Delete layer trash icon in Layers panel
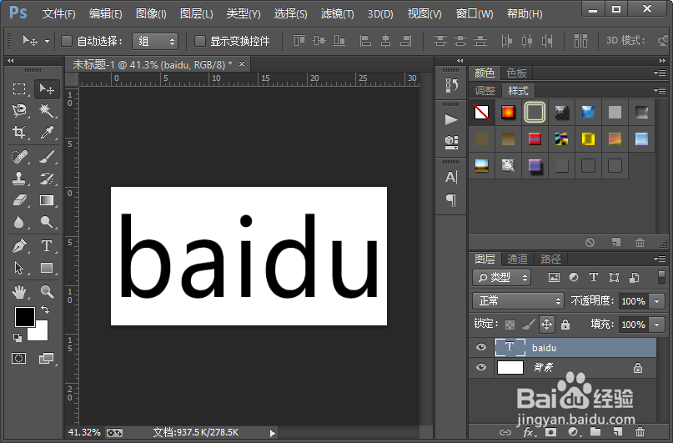The image size is (673, 443). click(640, 432)
